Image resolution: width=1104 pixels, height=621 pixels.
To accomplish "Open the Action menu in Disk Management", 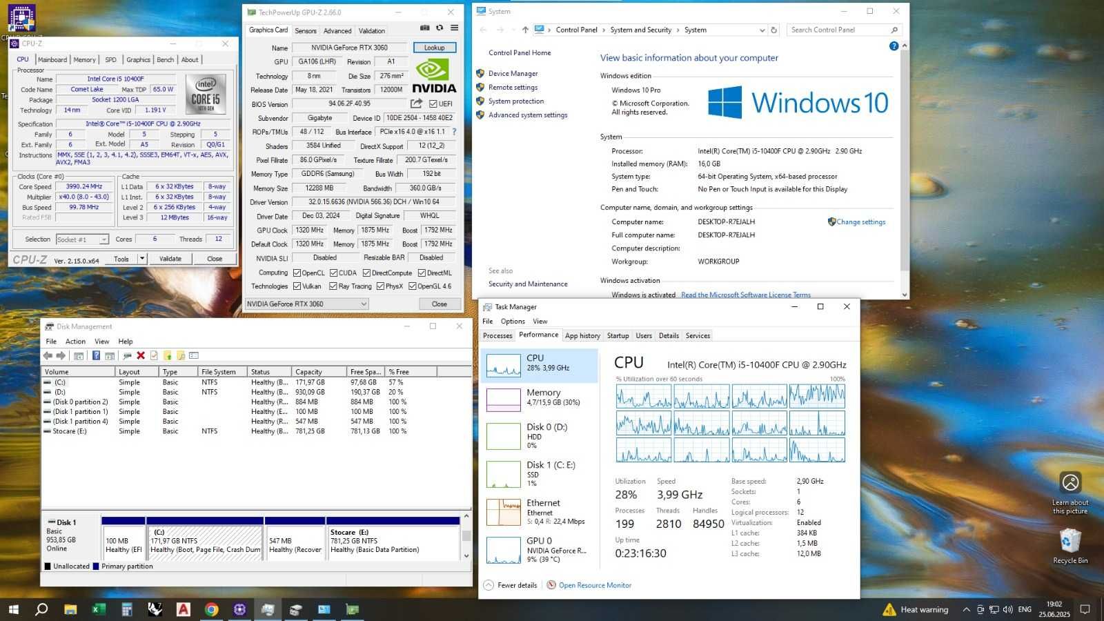I will pos(75,342).
